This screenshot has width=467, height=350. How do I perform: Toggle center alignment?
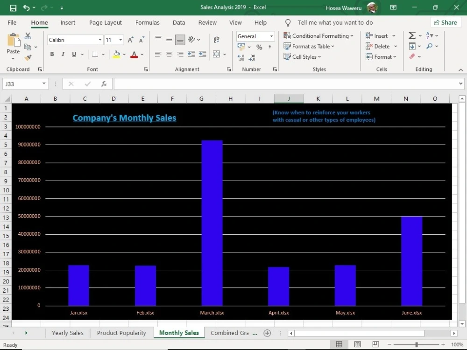tap(169, 54)
